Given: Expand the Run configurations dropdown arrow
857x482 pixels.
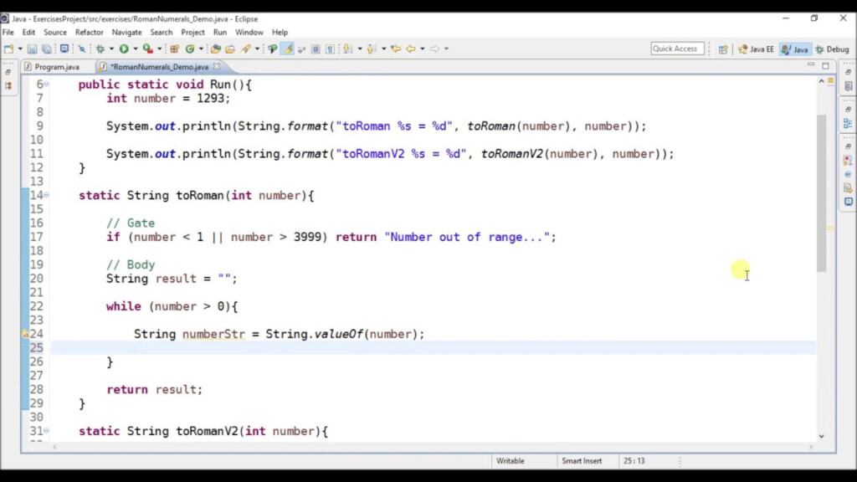Looking at the screenshot, I should pos(136,49).
